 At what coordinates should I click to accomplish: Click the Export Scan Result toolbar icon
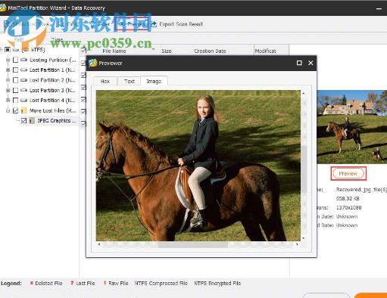(154, 24)
